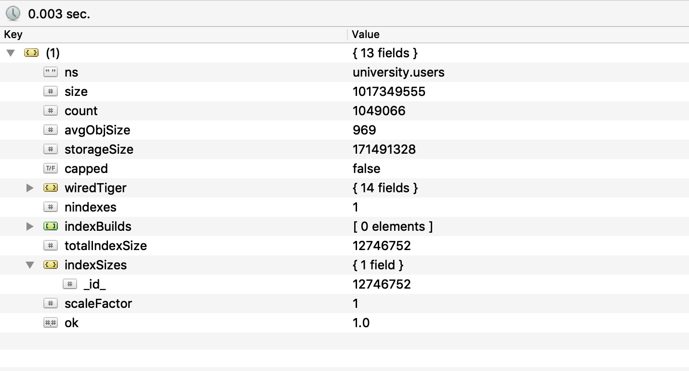Collapse the root (1) document node
Viewport: 689px width, 371px height.
pos(11,53)
